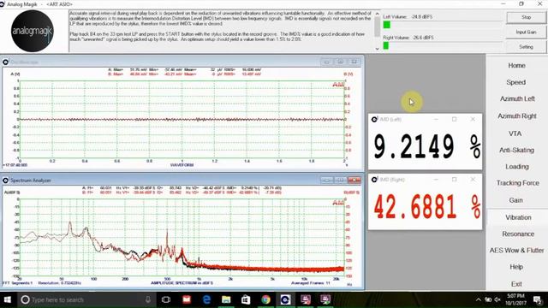This screenshot has width=548, height=308.
Task: Click the Left Volume level meter
Action: coord(442,25)
